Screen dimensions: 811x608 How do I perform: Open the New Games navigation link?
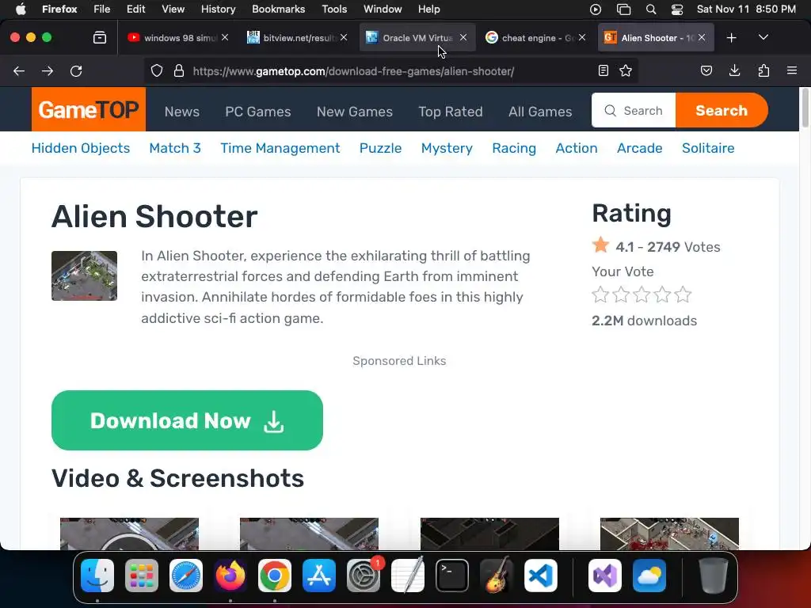(x=355, y=112)
